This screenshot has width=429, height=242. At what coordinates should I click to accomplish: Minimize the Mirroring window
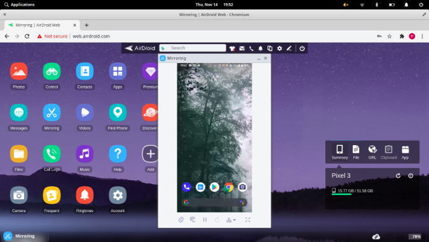(259, 59)
